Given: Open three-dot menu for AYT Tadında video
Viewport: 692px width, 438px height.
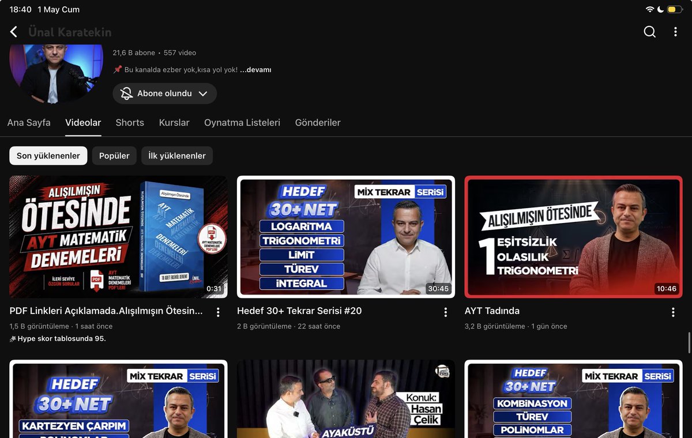Looking at the screenshot, I should [673, 312].
